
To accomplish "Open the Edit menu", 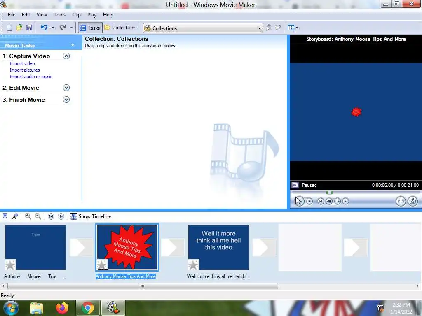I will [x=26, y=15].
